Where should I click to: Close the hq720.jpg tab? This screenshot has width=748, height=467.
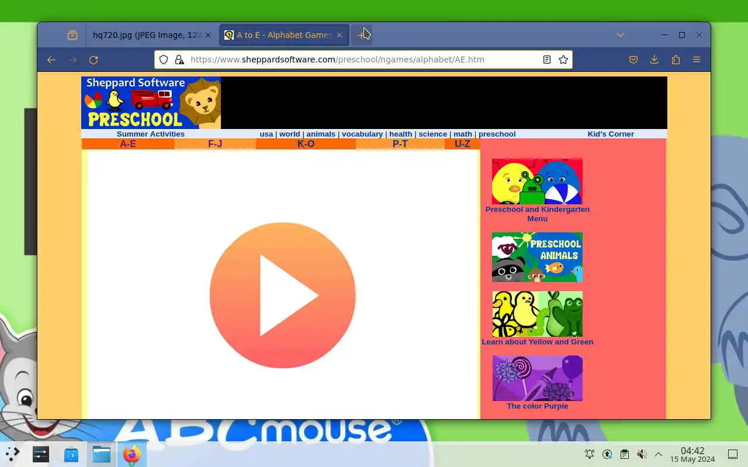click(x=208, y=35)
